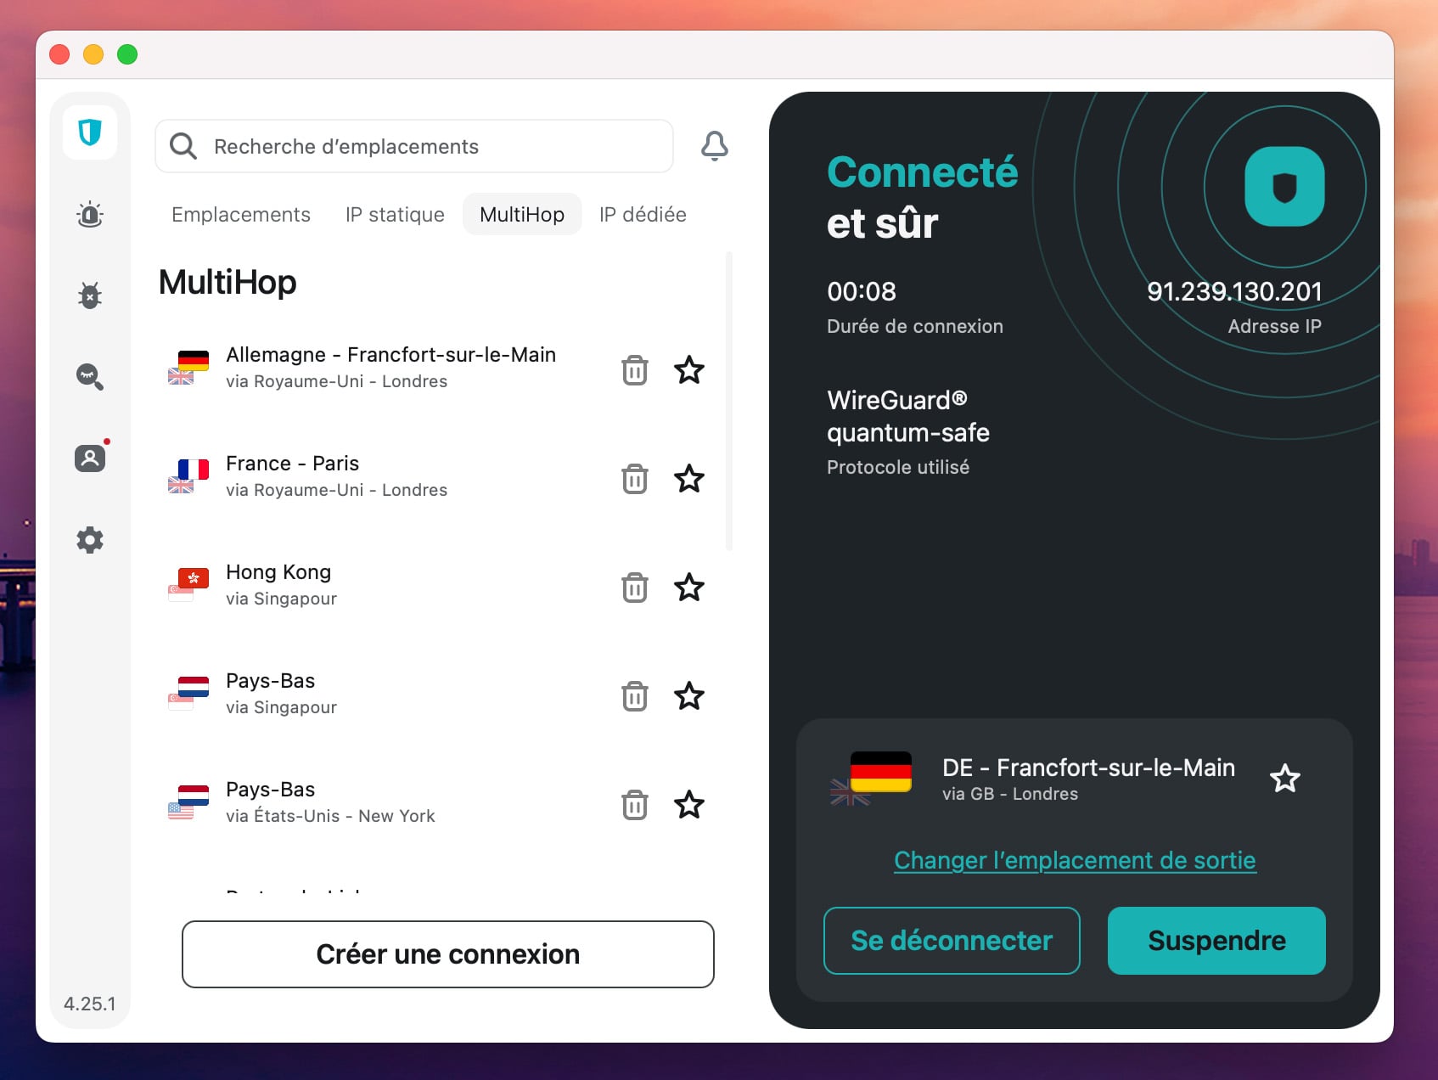Click the IP address 91.239.130.201
This screenshot has width=1438, height=1080.
(x=1234, y=291)
